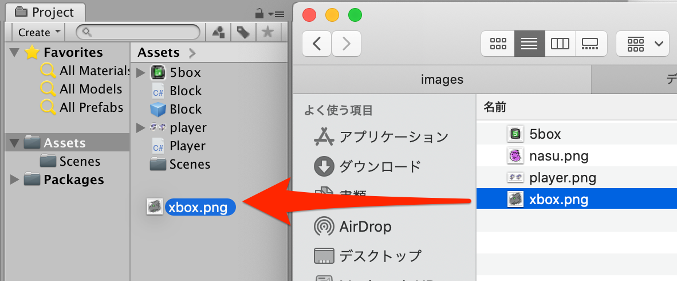Image resolution: width=677 pixels, height=281 pixels.
Task: Select player.png in Finder list
Action: [576, 177]
